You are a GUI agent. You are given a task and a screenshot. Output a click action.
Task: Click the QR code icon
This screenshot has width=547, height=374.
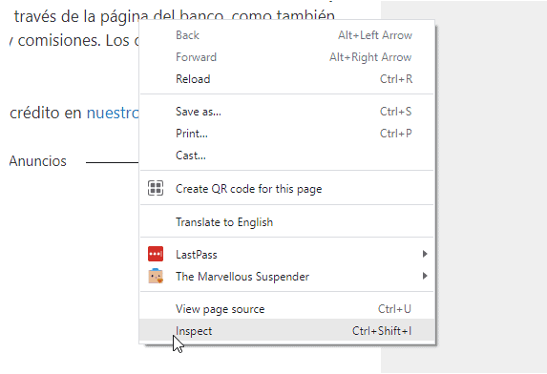(156, 188)
